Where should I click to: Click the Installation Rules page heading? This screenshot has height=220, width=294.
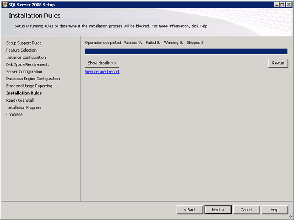click(x=34, y=15)
